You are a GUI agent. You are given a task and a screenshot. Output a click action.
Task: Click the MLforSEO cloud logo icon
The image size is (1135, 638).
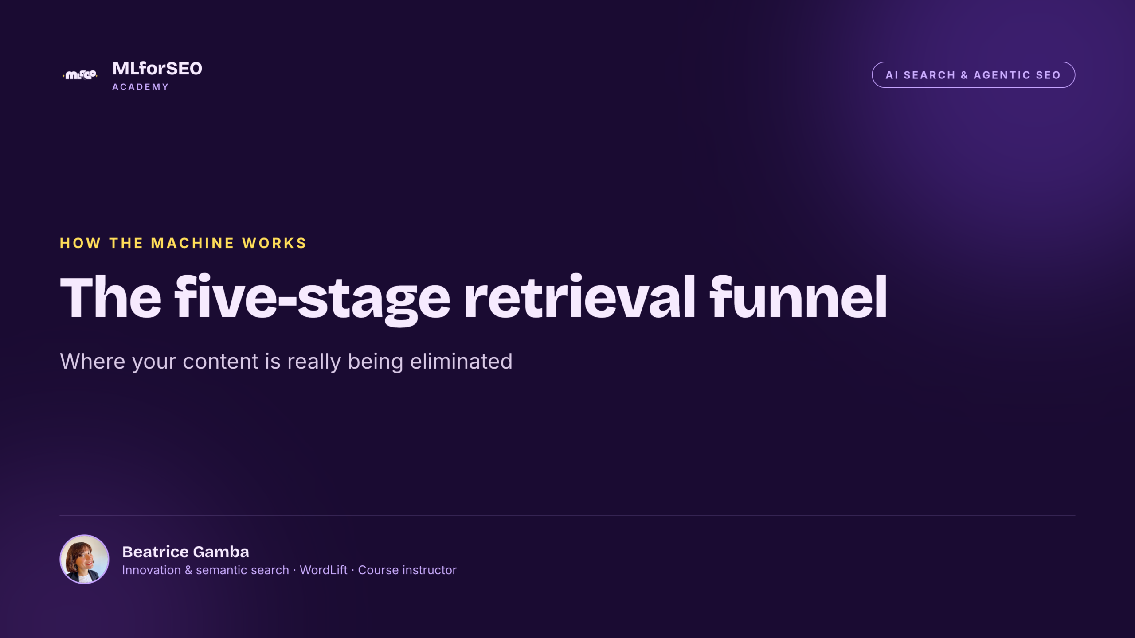pos(80,75)
